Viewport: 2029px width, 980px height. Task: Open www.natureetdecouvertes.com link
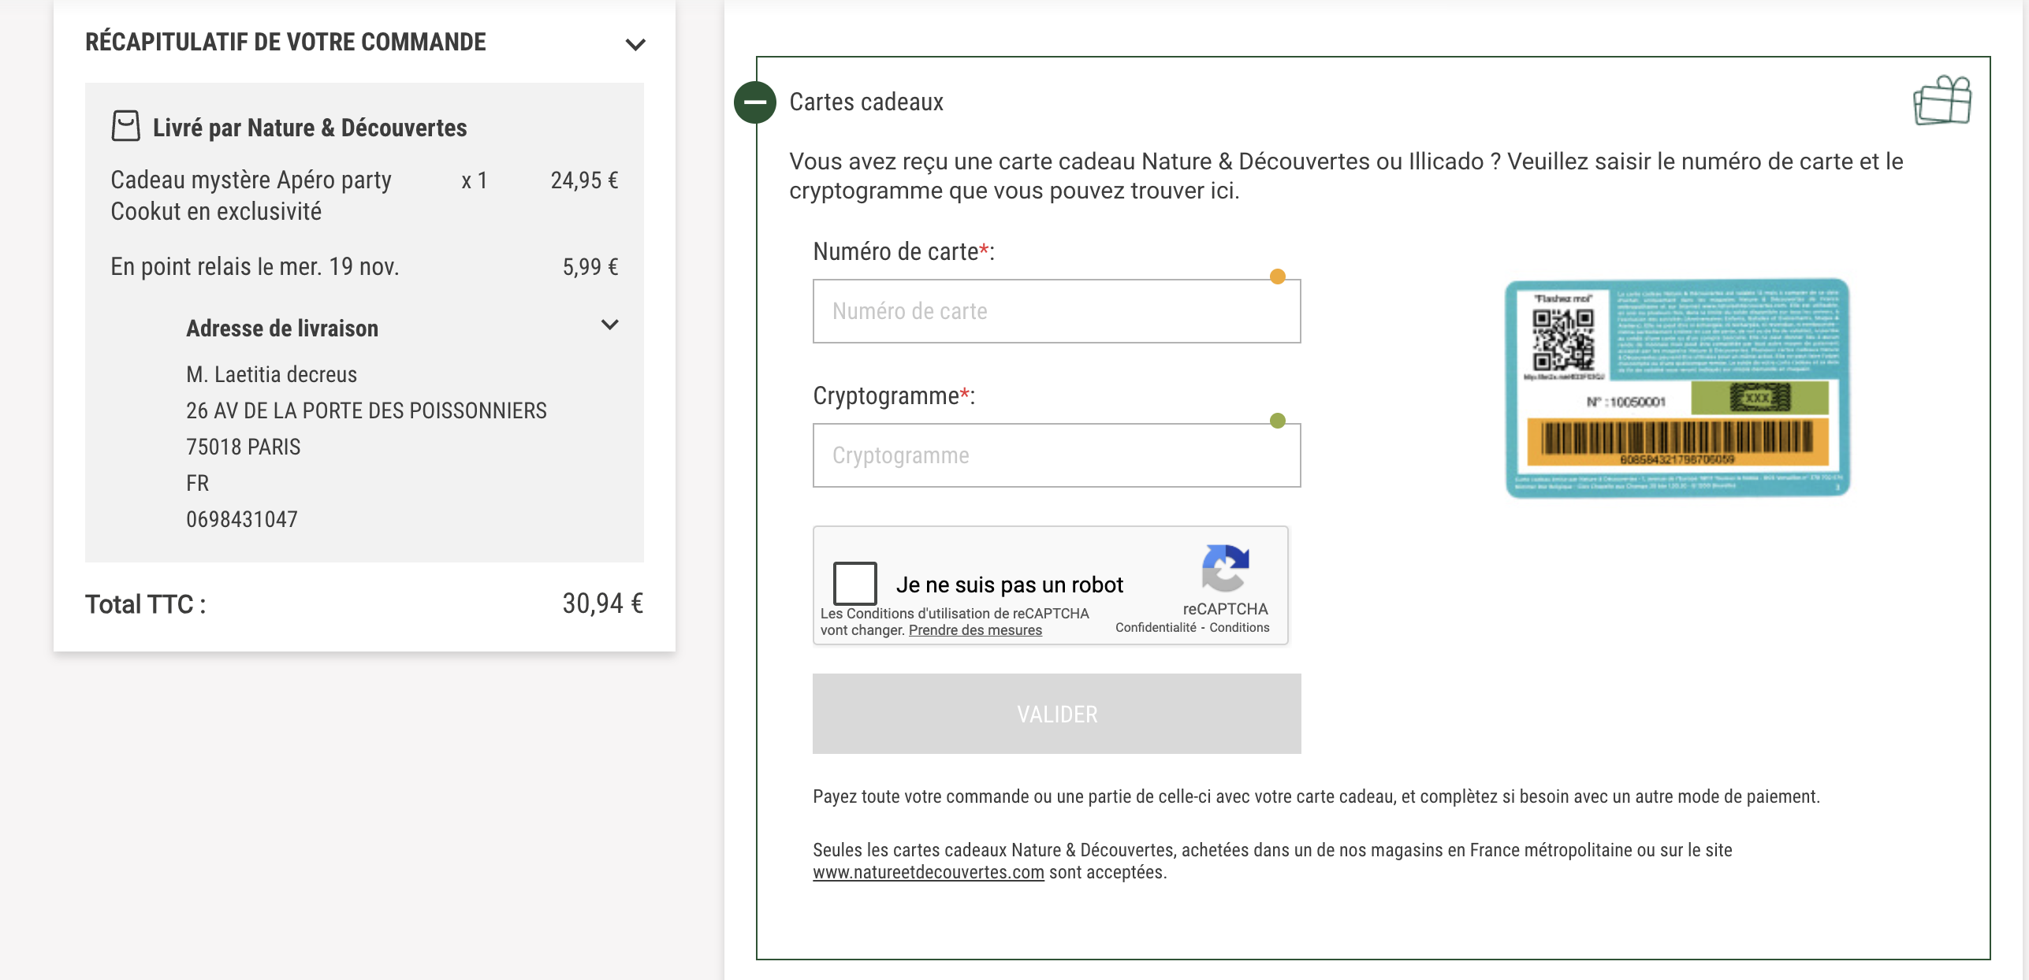pyautogui.click(x=929, y=873)
